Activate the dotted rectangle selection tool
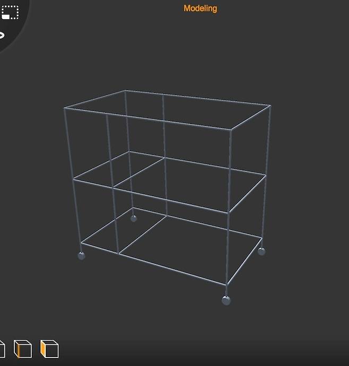349x366 pixels. 10,12
